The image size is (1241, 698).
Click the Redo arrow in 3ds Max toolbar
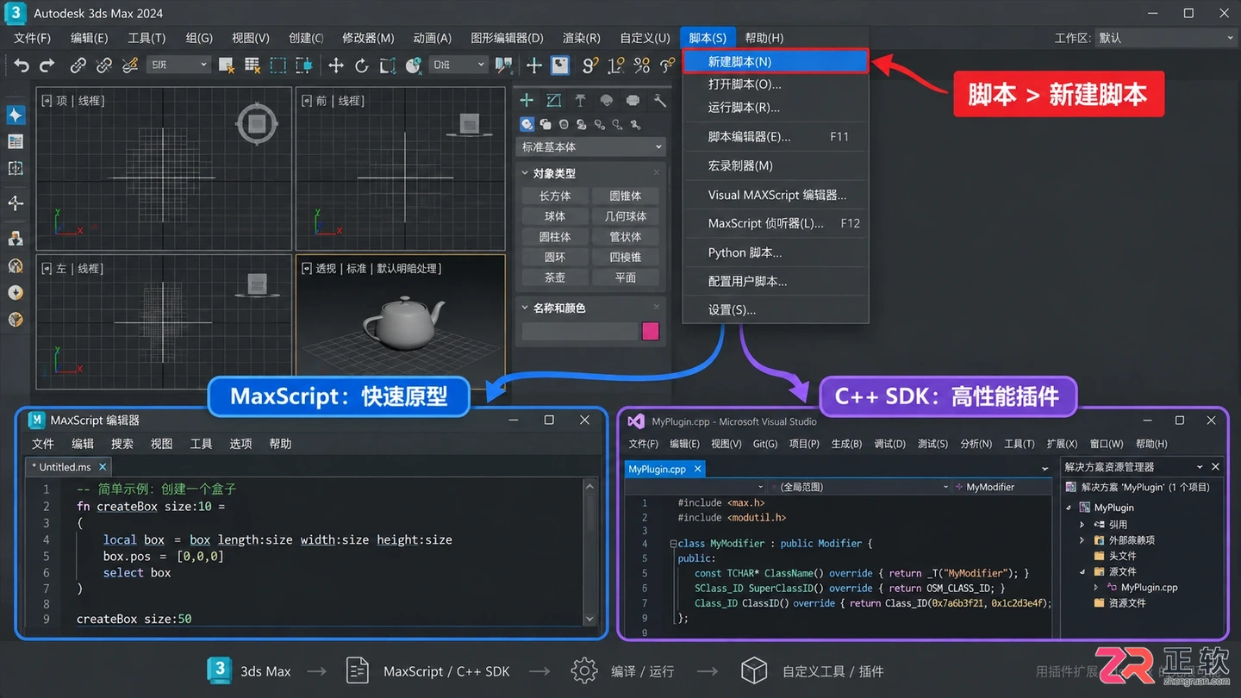tap(47, 65)
